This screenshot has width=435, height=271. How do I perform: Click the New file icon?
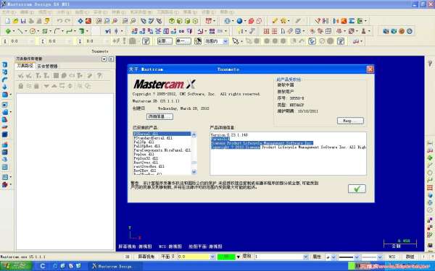(8, 21)
